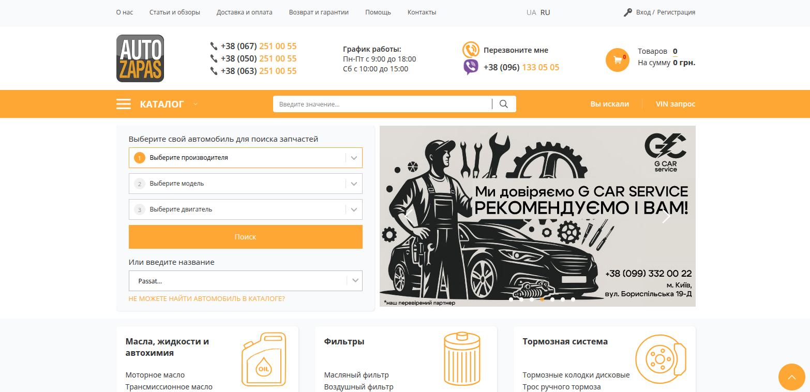
Task: Click the brake disc category icon
Action: click(661, 359)
